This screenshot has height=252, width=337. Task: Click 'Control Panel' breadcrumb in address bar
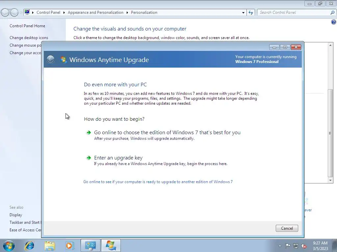(48, 12)
